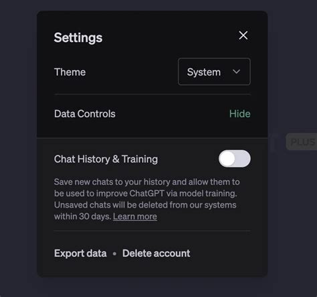Click Export data
This screenshot has width=317, height=297.
[x=80, y=254]
